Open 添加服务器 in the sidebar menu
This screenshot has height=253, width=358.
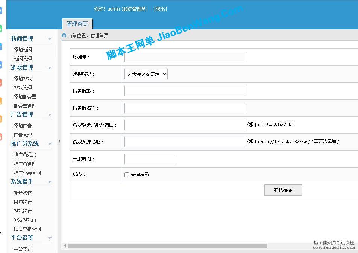[25, 97]
